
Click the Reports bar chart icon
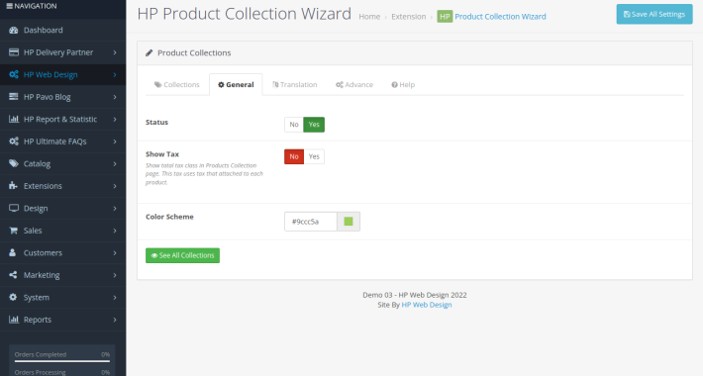[x=14, y=320]
